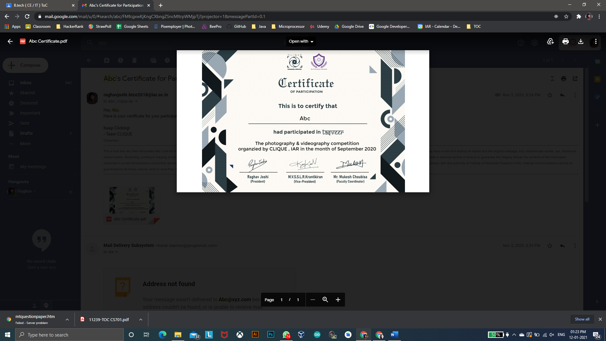Zoom out with the minus button
Image resolution: width=606 pixels, height=341 pixels.
312,300
